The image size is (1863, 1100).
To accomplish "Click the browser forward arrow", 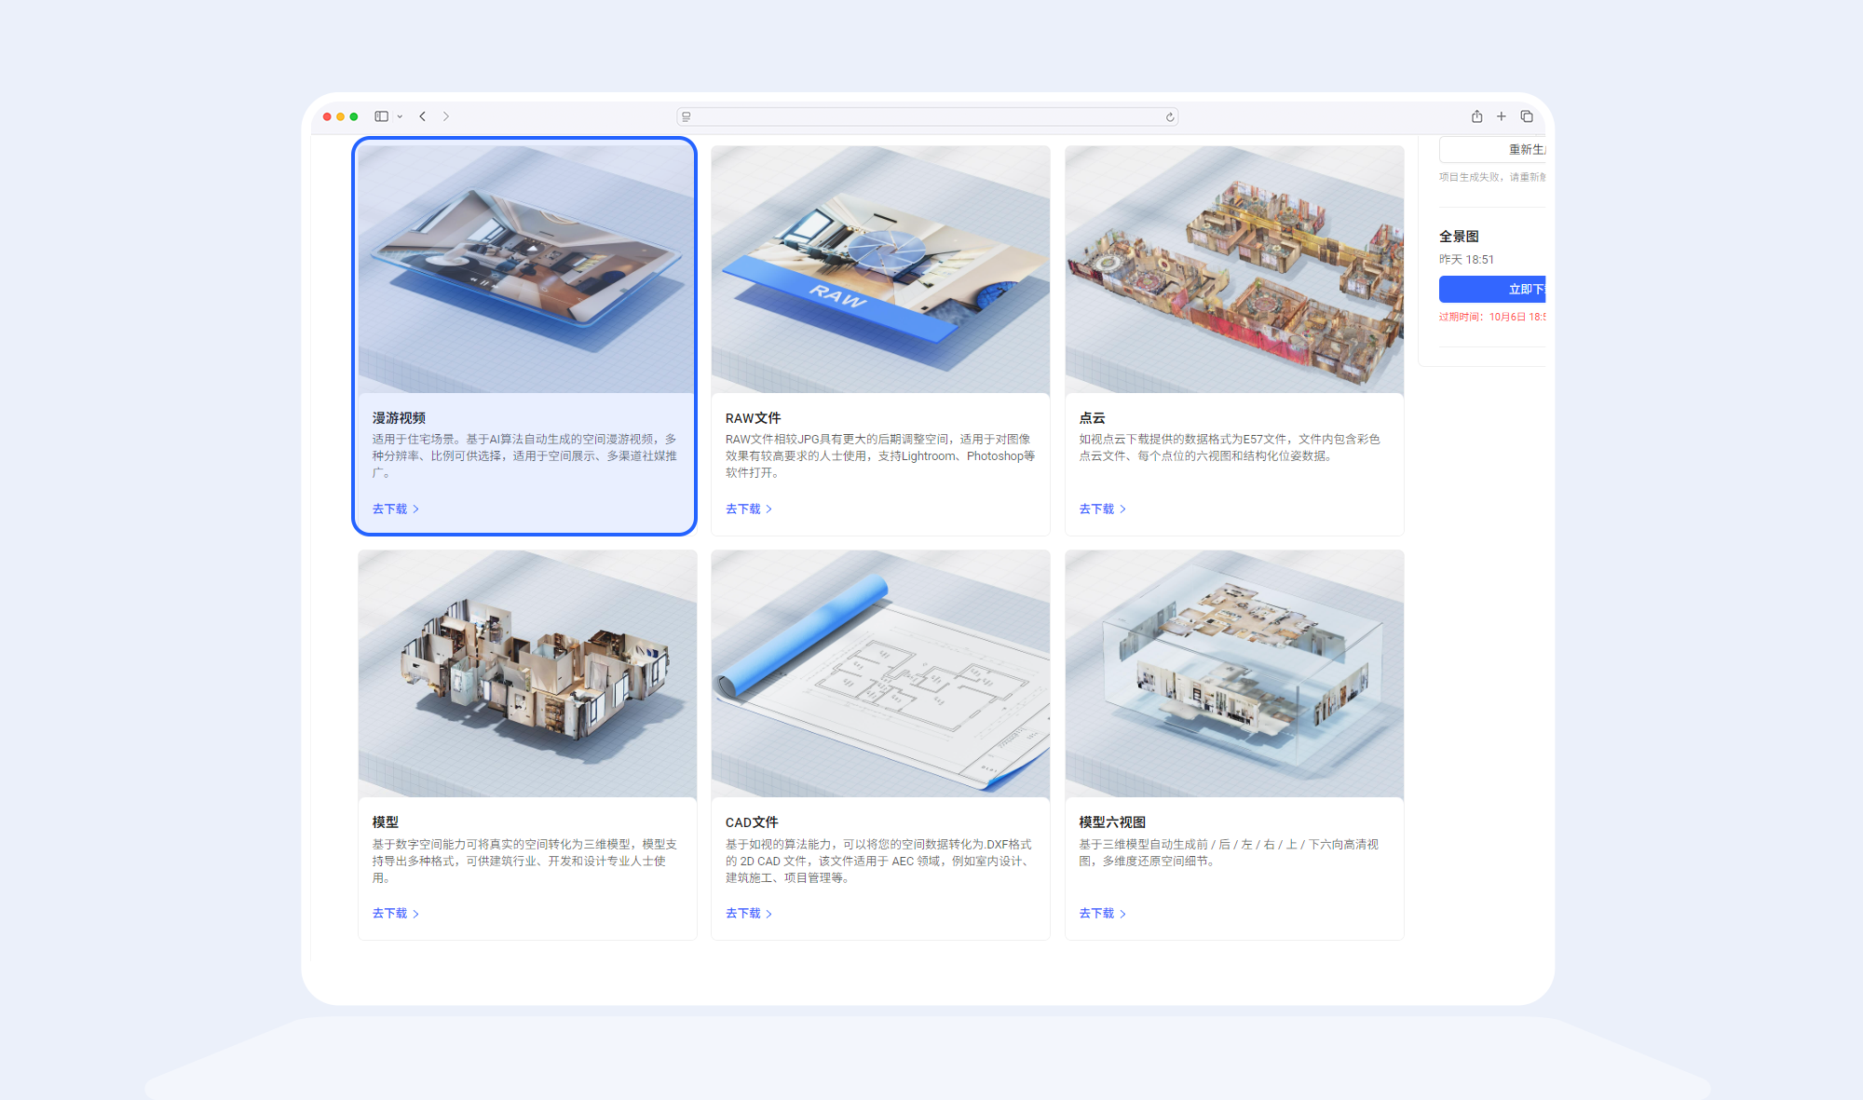I will (446, 116).
